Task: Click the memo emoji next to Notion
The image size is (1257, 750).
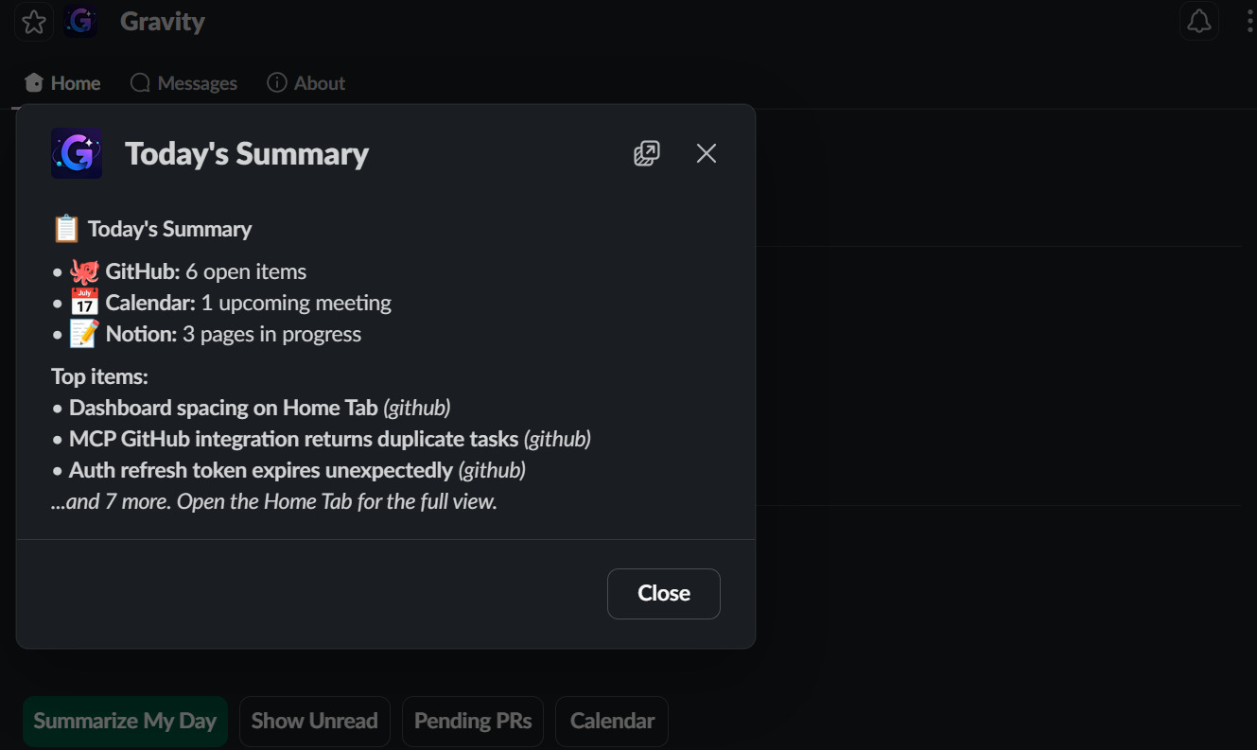Action: [x=84, y=334]
